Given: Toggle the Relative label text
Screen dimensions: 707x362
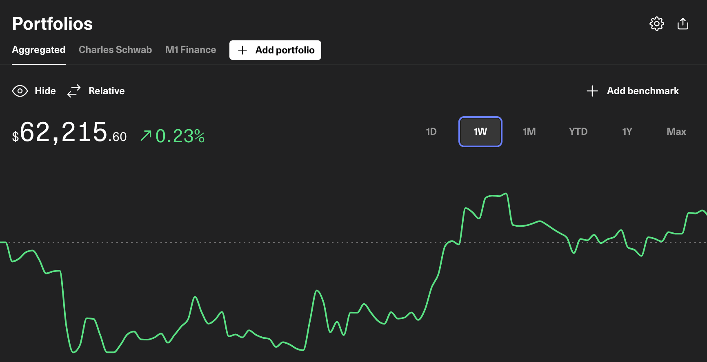Looking at the screenshot, I should (x=107, y=91).
